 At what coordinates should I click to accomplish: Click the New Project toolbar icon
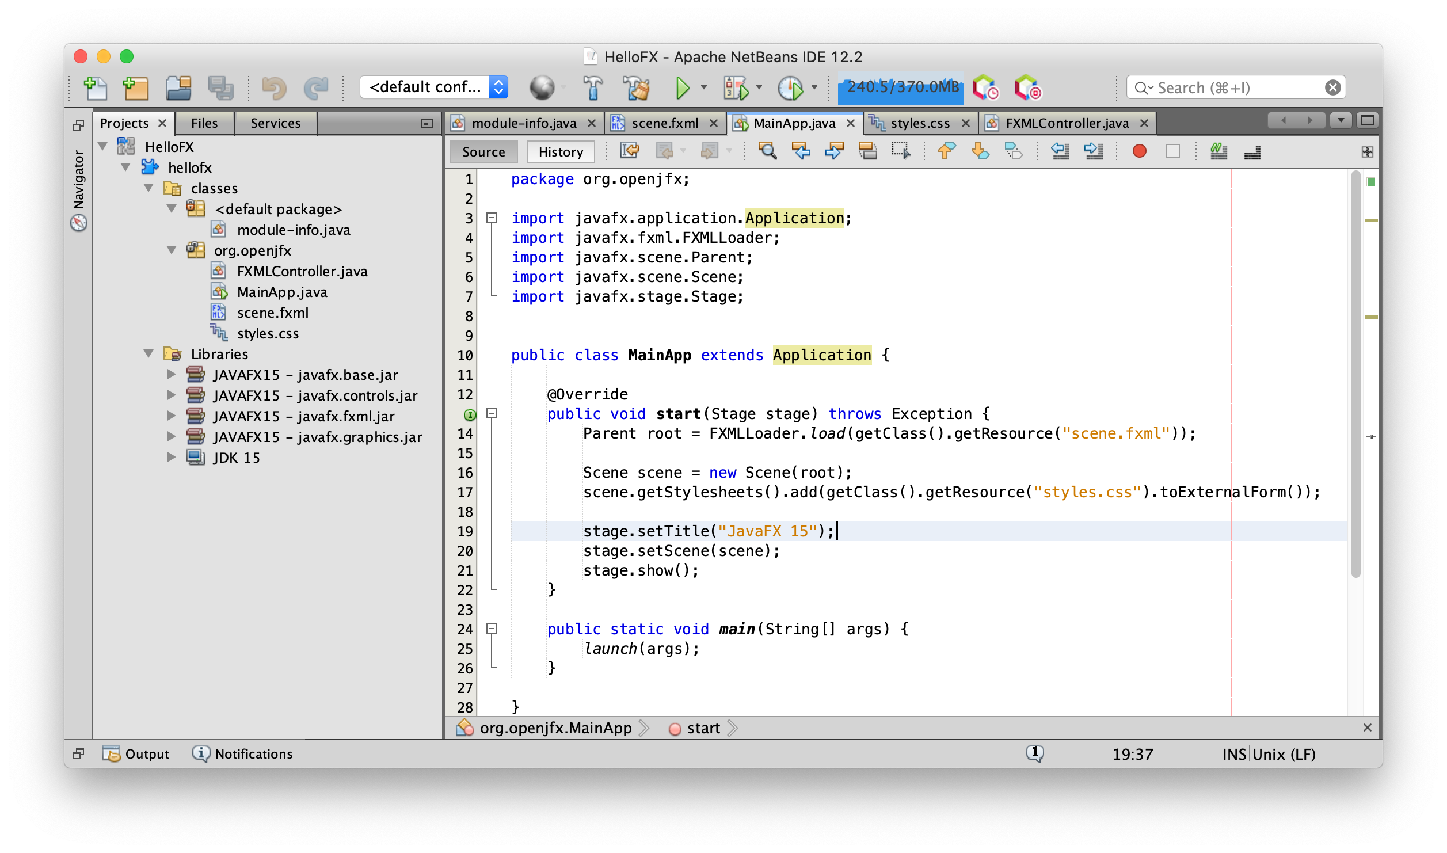coord(136,88)
